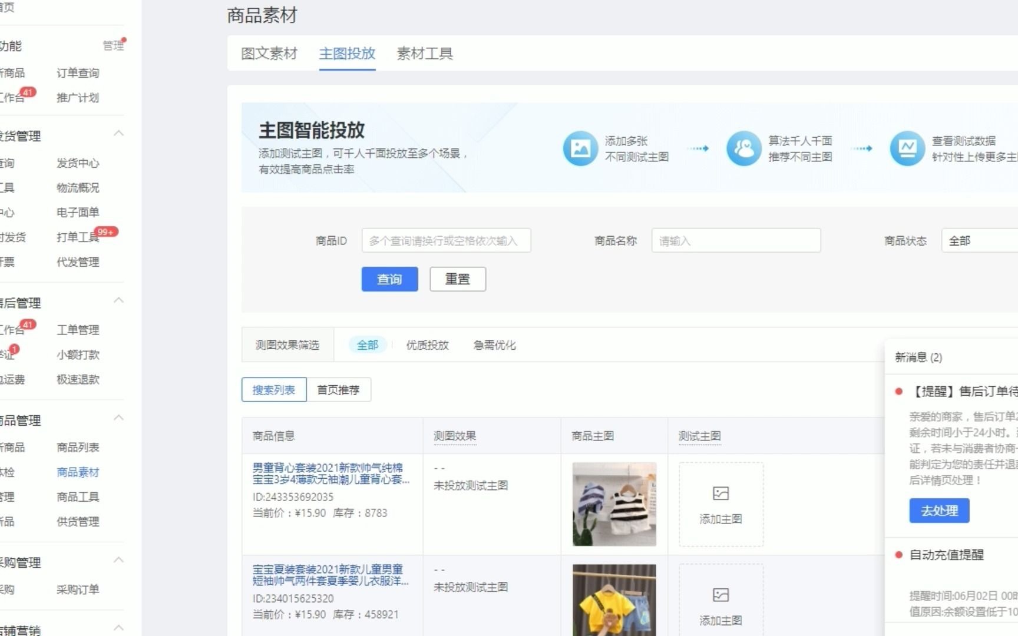Click the 查看测试数据 chart icon
The width and height of the screenshot is (1018, 636).
pyautogui.click(x=907, y=148)
